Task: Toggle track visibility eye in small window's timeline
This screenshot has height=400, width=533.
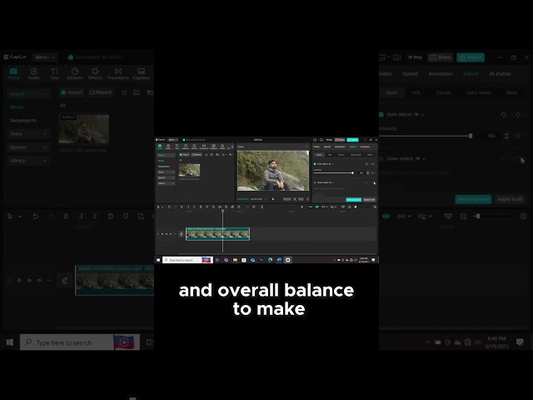Action: (x=167, y=234)
